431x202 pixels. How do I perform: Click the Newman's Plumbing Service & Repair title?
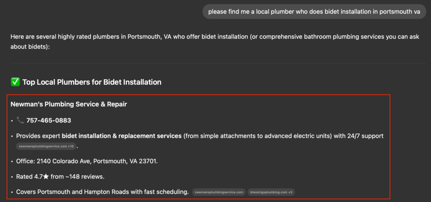pyautogui.click(x=69, y=105)
